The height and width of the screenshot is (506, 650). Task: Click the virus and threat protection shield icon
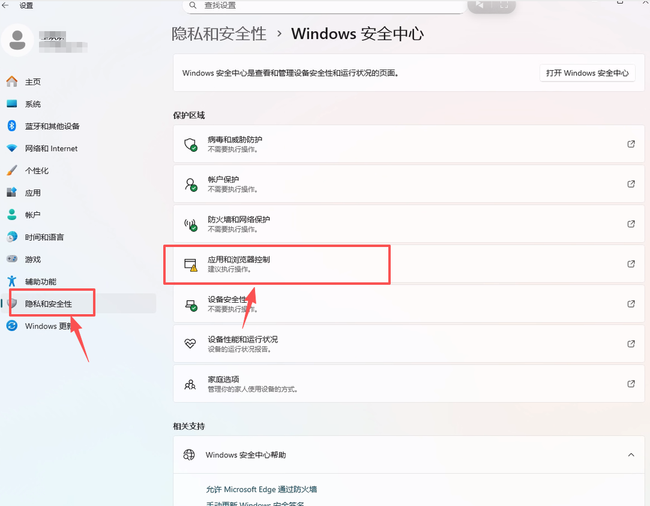pos(190,144)
